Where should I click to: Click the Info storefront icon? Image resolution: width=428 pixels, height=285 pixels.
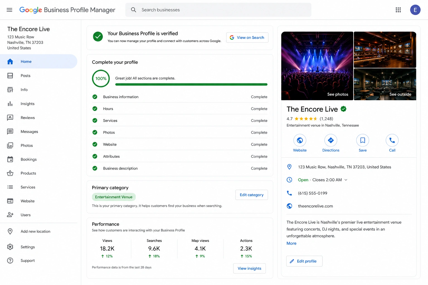click(10, 90)
